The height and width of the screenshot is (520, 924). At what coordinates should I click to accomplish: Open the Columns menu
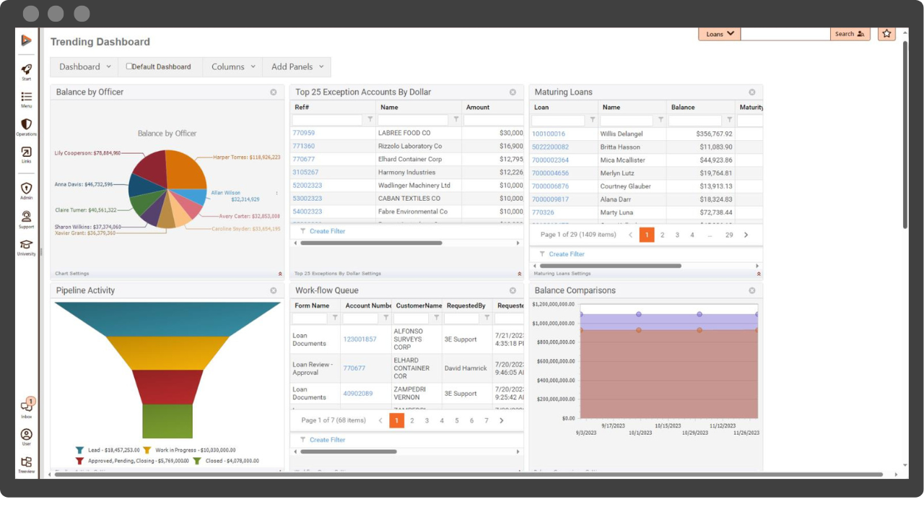tap(232, 67)
